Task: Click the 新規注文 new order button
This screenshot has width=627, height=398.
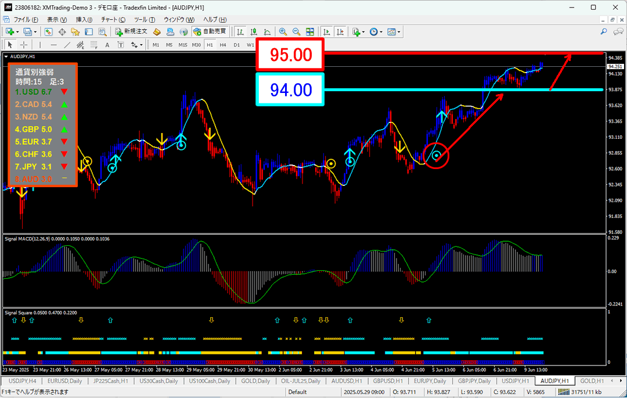Action: point(132,31)
